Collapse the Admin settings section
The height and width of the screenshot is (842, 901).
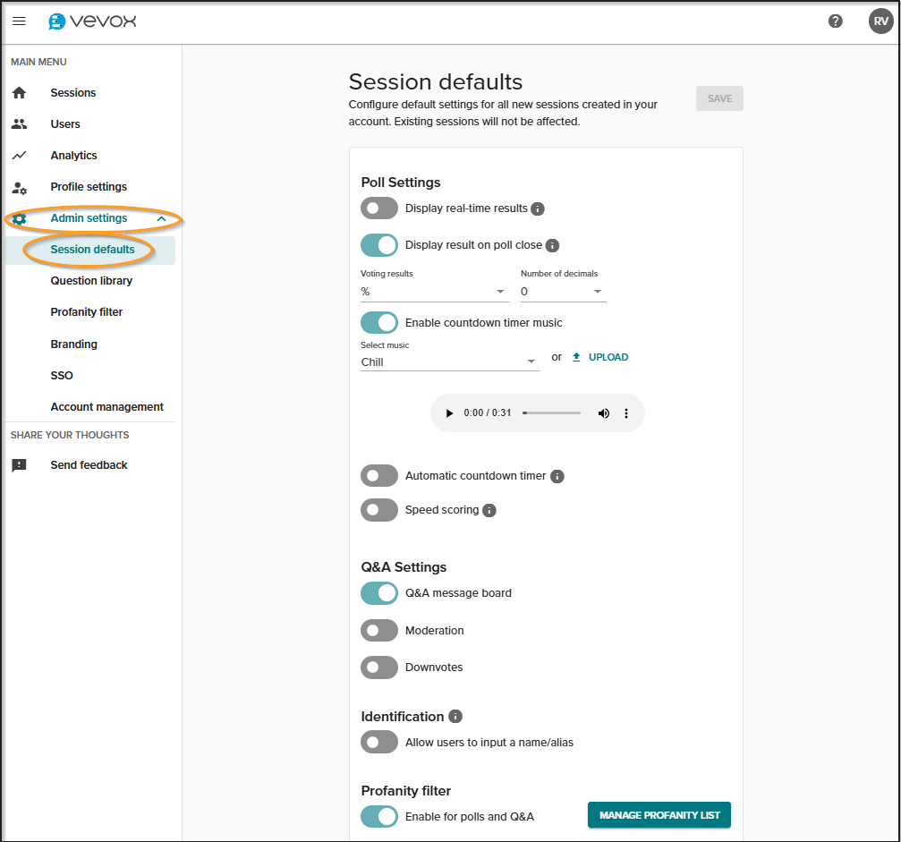tap(160, 217)
